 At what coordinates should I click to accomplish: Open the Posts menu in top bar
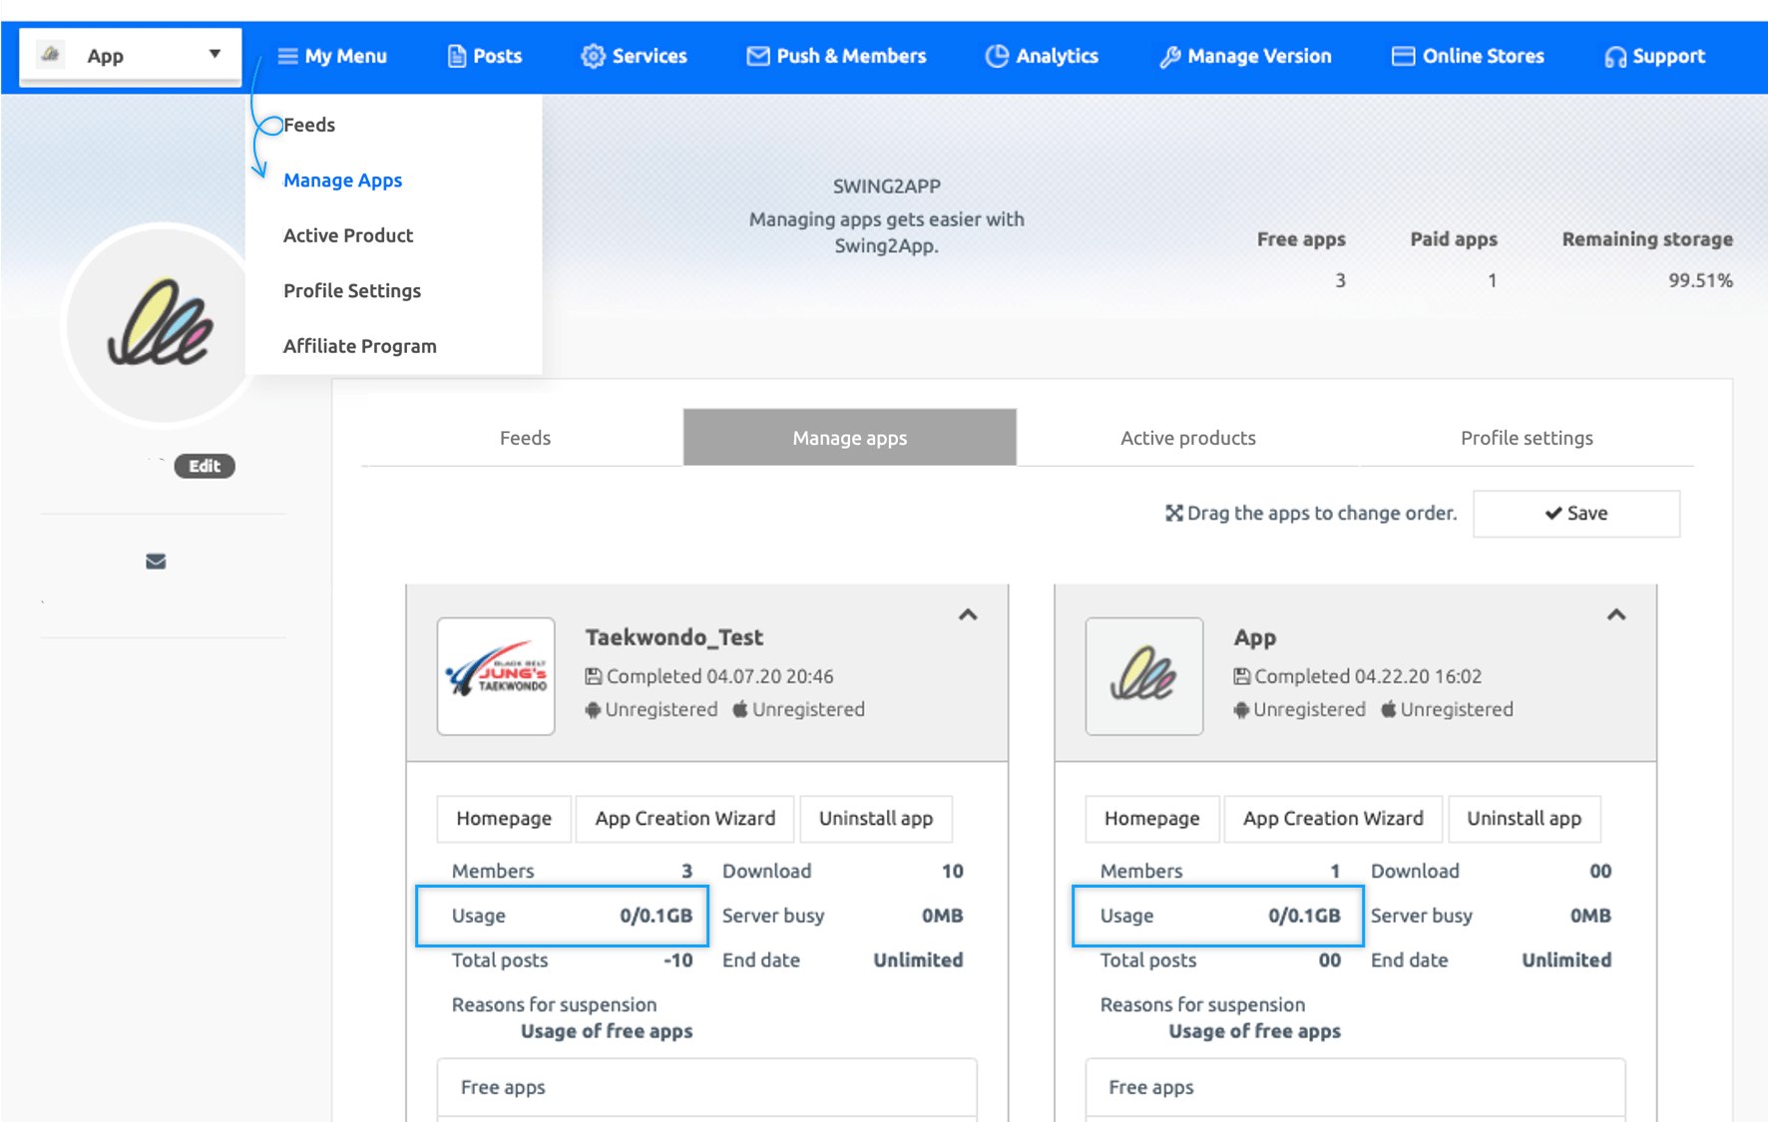click(485, 57)
